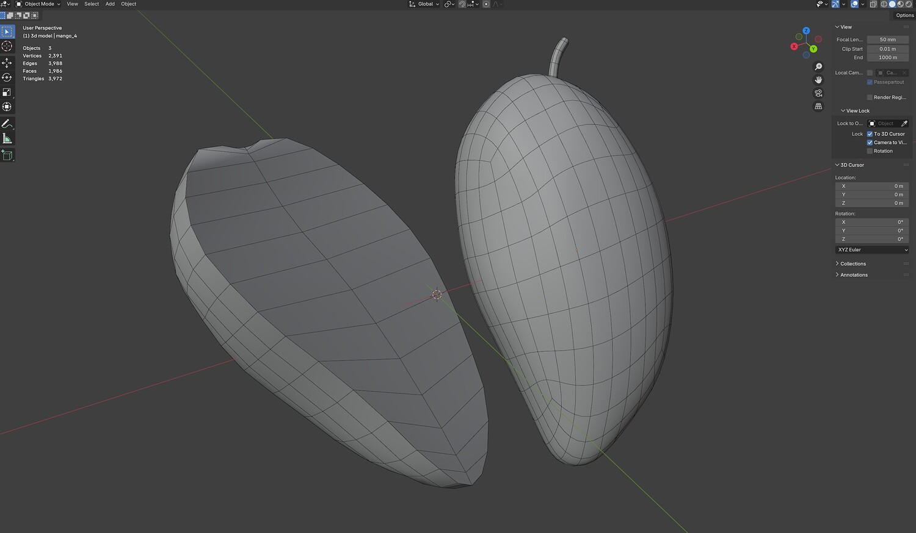Switch perspective/orthographic with the grid icon

click(818, 106)
